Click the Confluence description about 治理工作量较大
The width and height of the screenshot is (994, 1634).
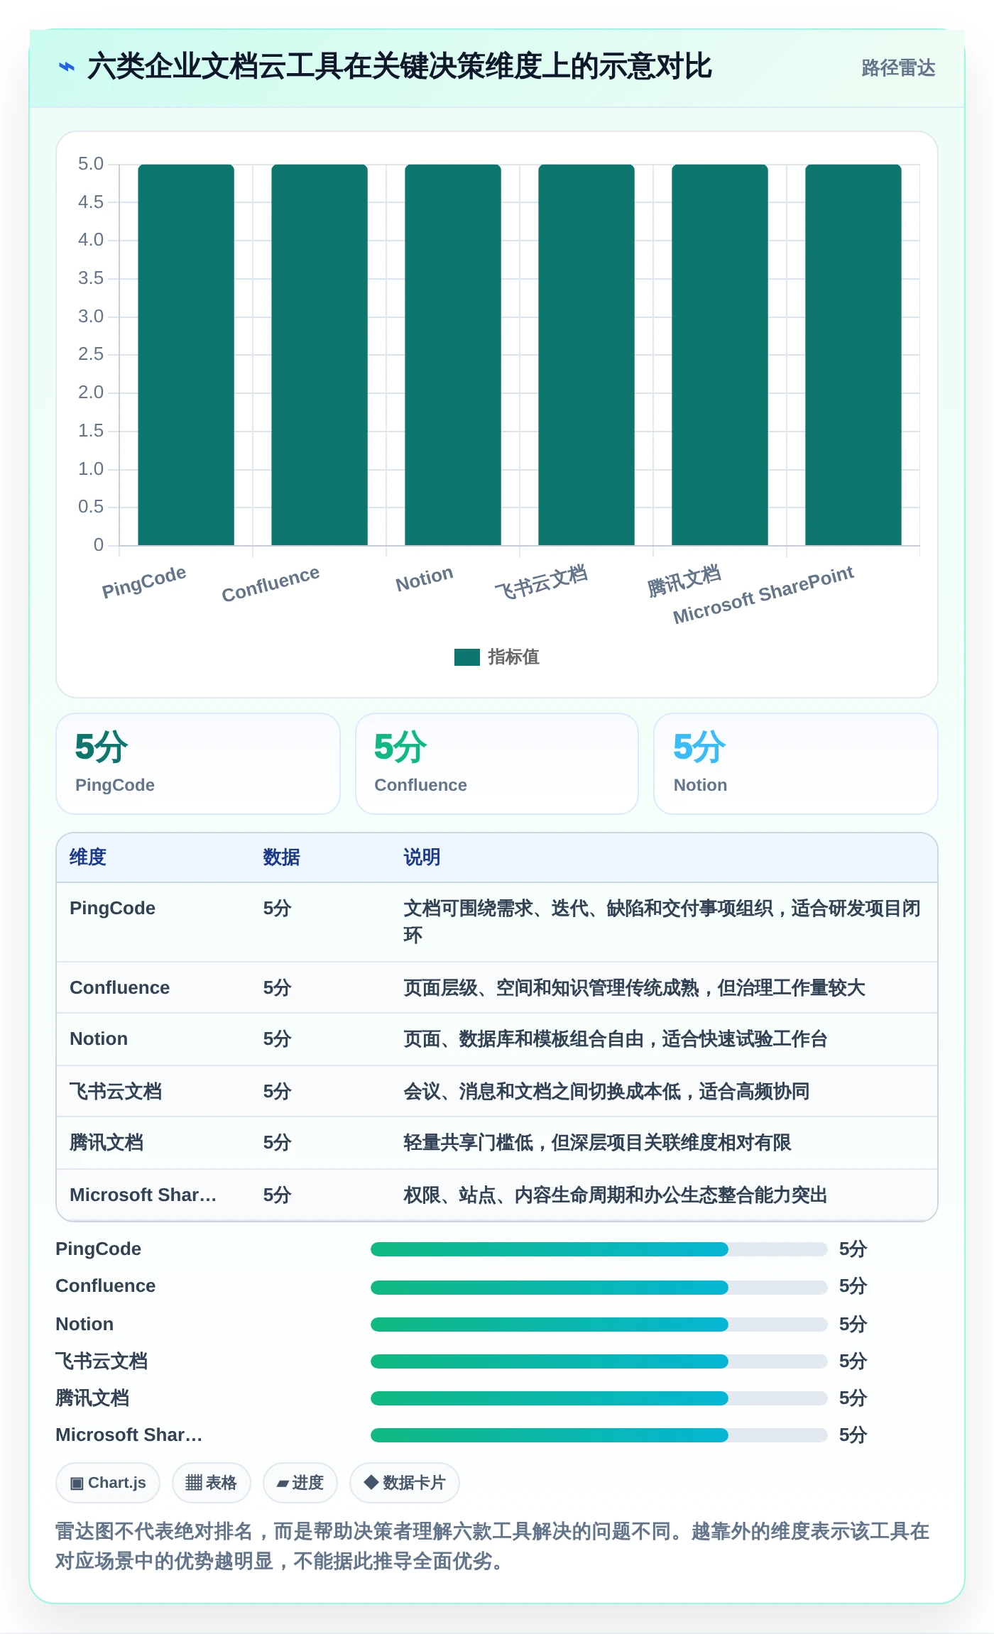[634, 988]
